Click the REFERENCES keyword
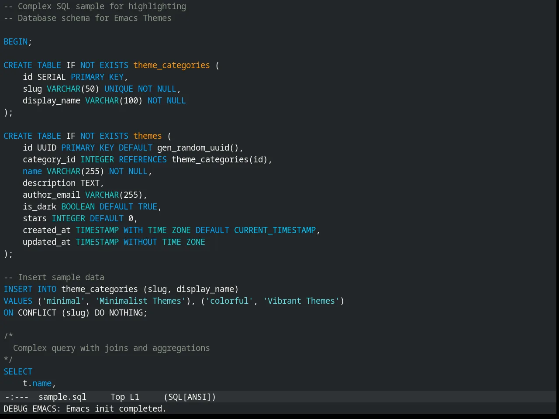The width and height of the screenshot is (559, 419). [143, 160]
